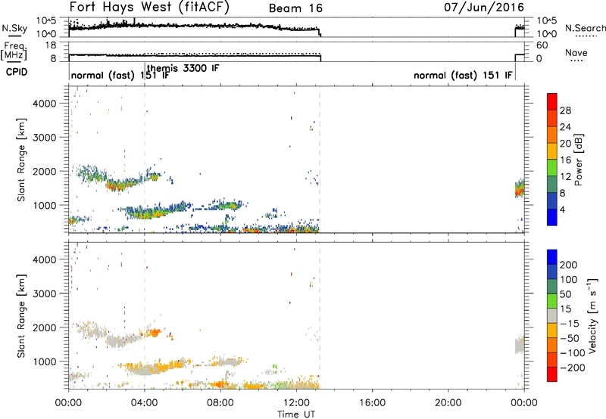606x419 pixels.
Task: Click the power colorbar value '28'
Action: click(x=565, y=110)
